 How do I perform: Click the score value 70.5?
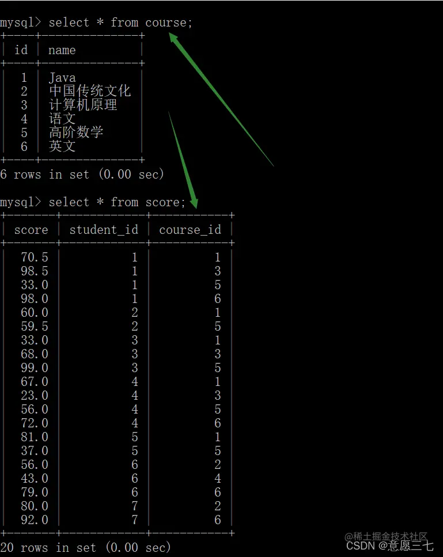(35, 257)
